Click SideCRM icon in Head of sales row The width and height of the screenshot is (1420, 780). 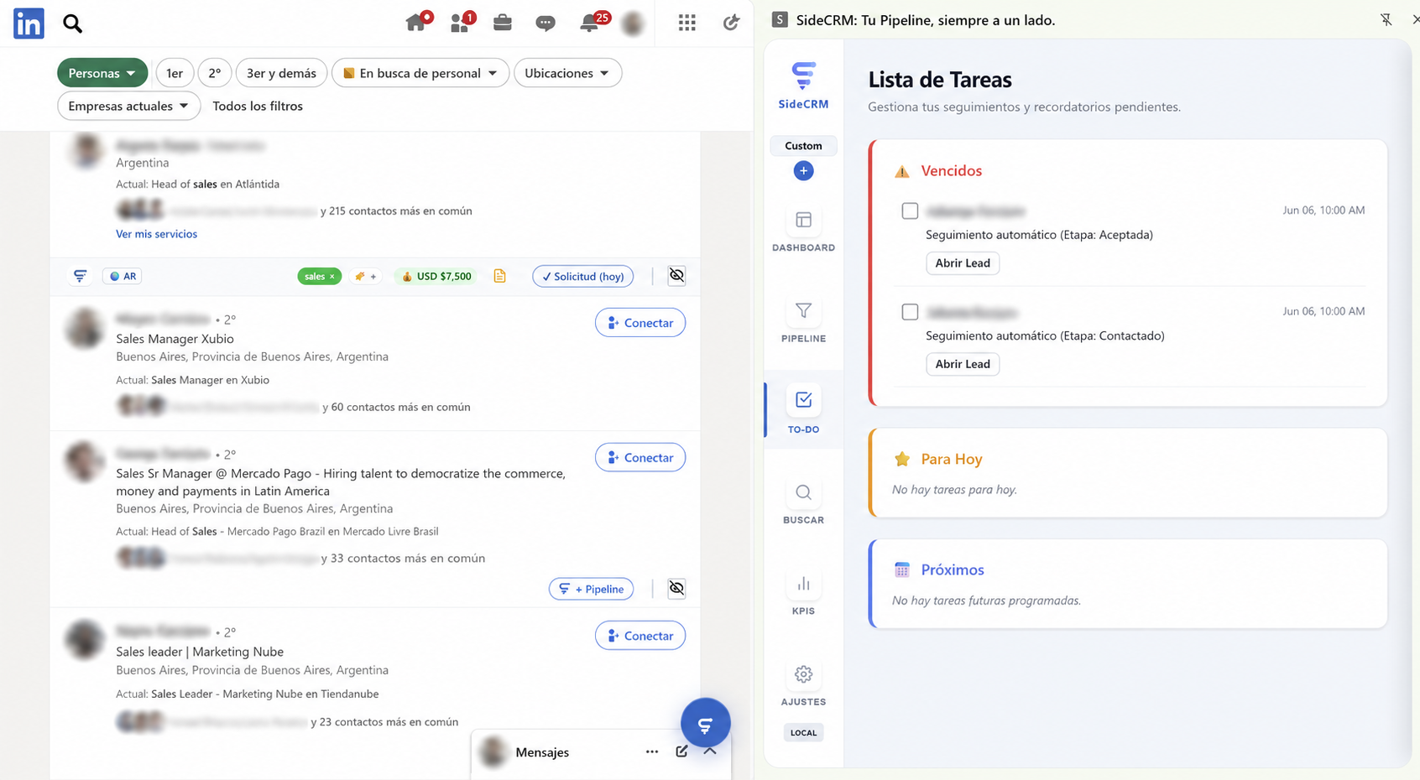(81, 276)
